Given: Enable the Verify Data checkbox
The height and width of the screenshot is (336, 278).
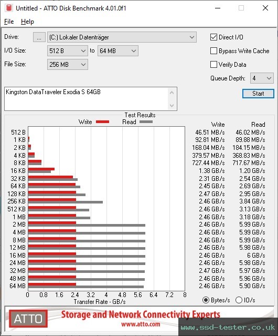Looking at the screenshot, I should click(x=213, y=65).
